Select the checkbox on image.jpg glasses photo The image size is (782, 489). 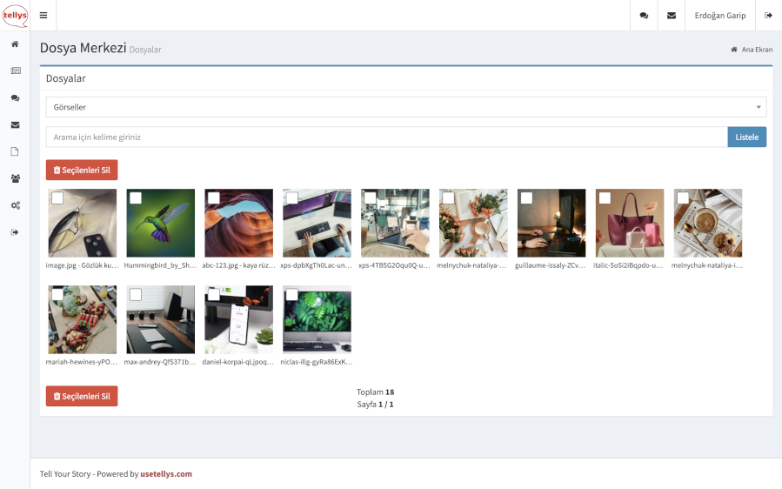57,198
